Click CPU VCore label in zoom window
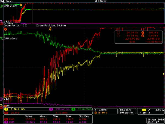Image resolution: width=165 pixels, height=124 pixels. tap(10, 39)
